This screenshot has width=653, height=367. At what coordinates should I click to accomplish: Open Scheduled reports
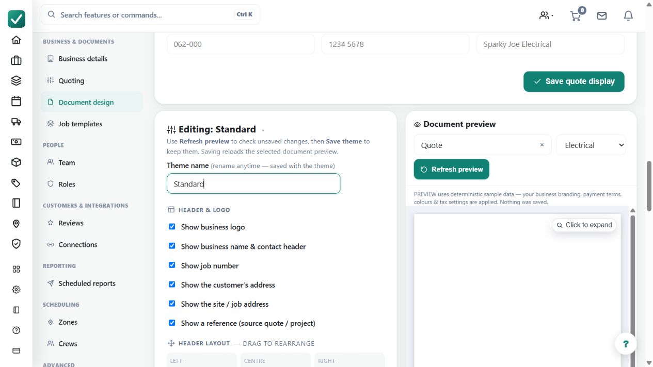(x=92, y=283)
